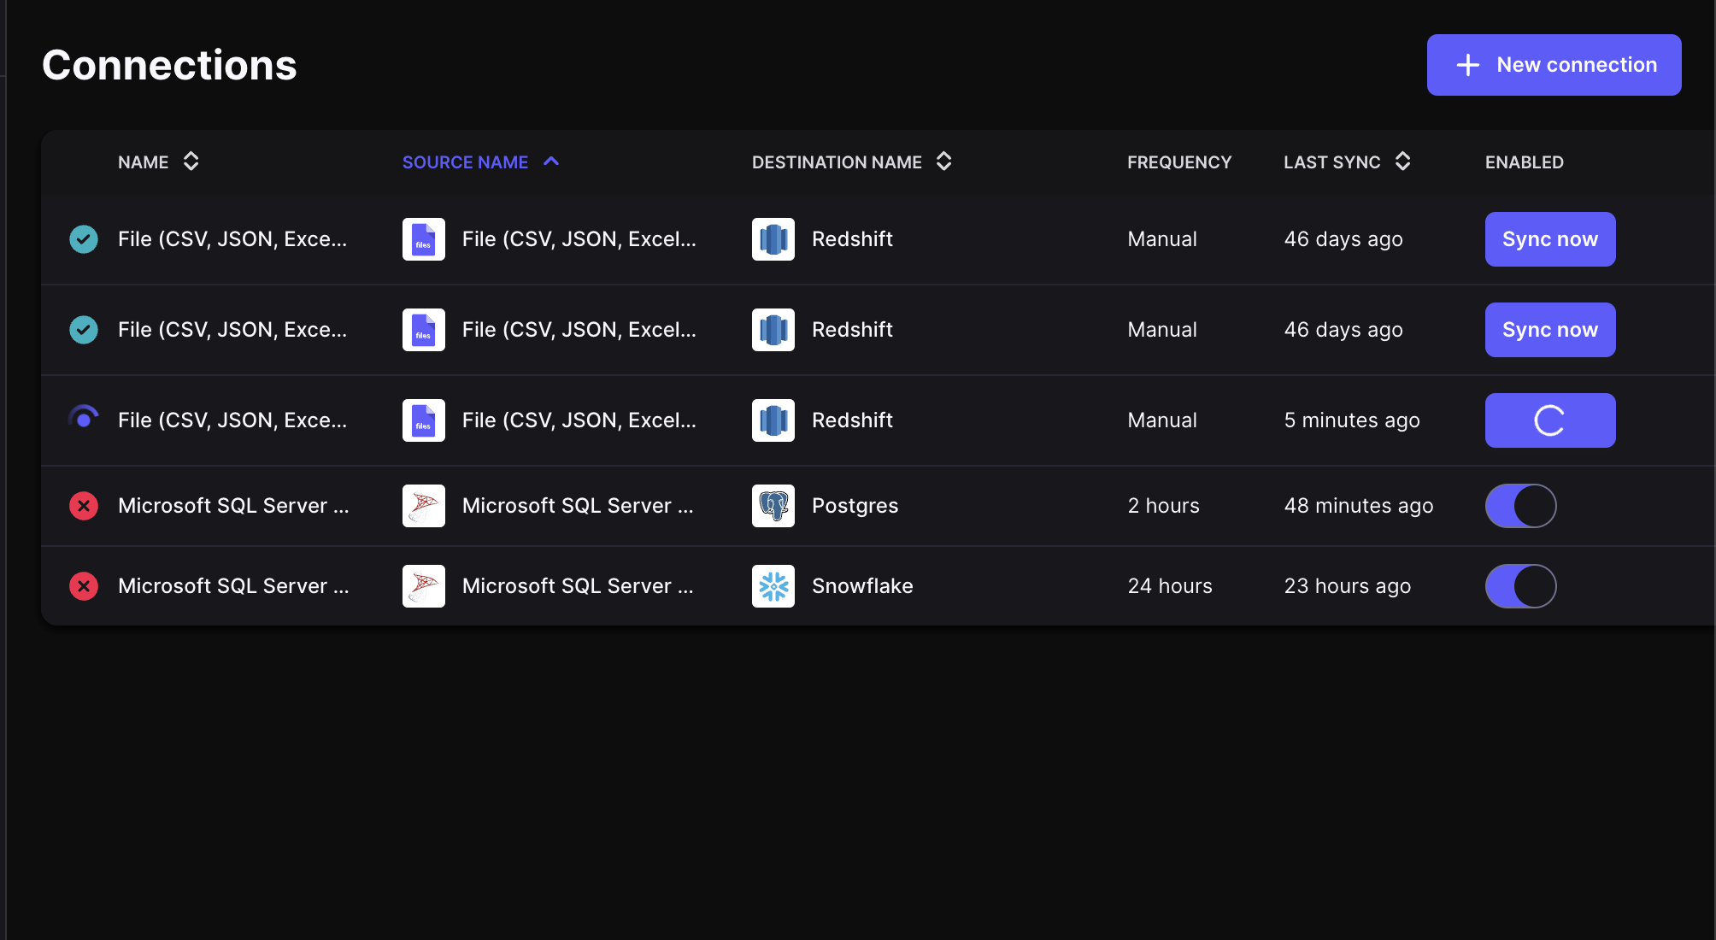Click the ENABLED column header

point(1525,162)
